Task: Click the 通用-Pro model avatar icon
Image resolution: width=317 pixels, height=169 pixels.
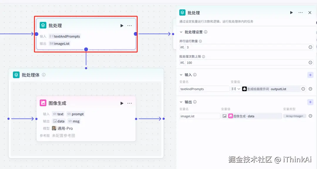Action: [54, 128]
